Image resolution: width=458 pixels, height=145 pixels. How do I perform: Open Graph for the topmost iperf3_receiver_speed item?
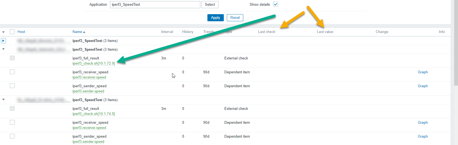click(423, 72)
